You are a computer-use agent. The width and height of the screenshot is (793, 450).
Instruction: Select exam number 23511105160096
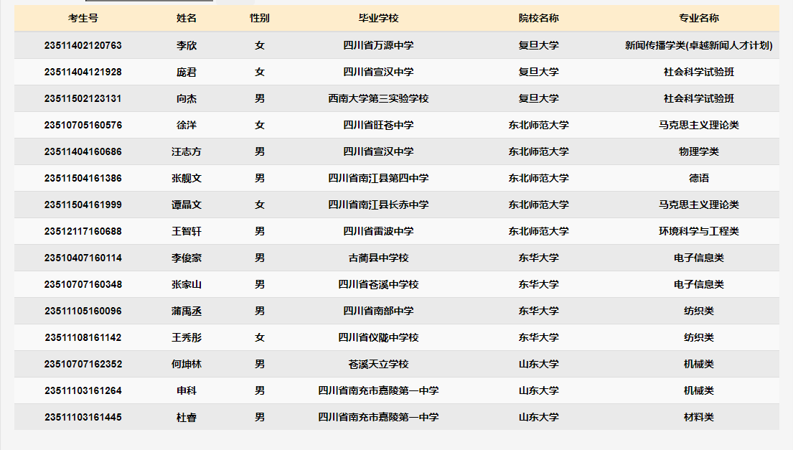(83, 311)
